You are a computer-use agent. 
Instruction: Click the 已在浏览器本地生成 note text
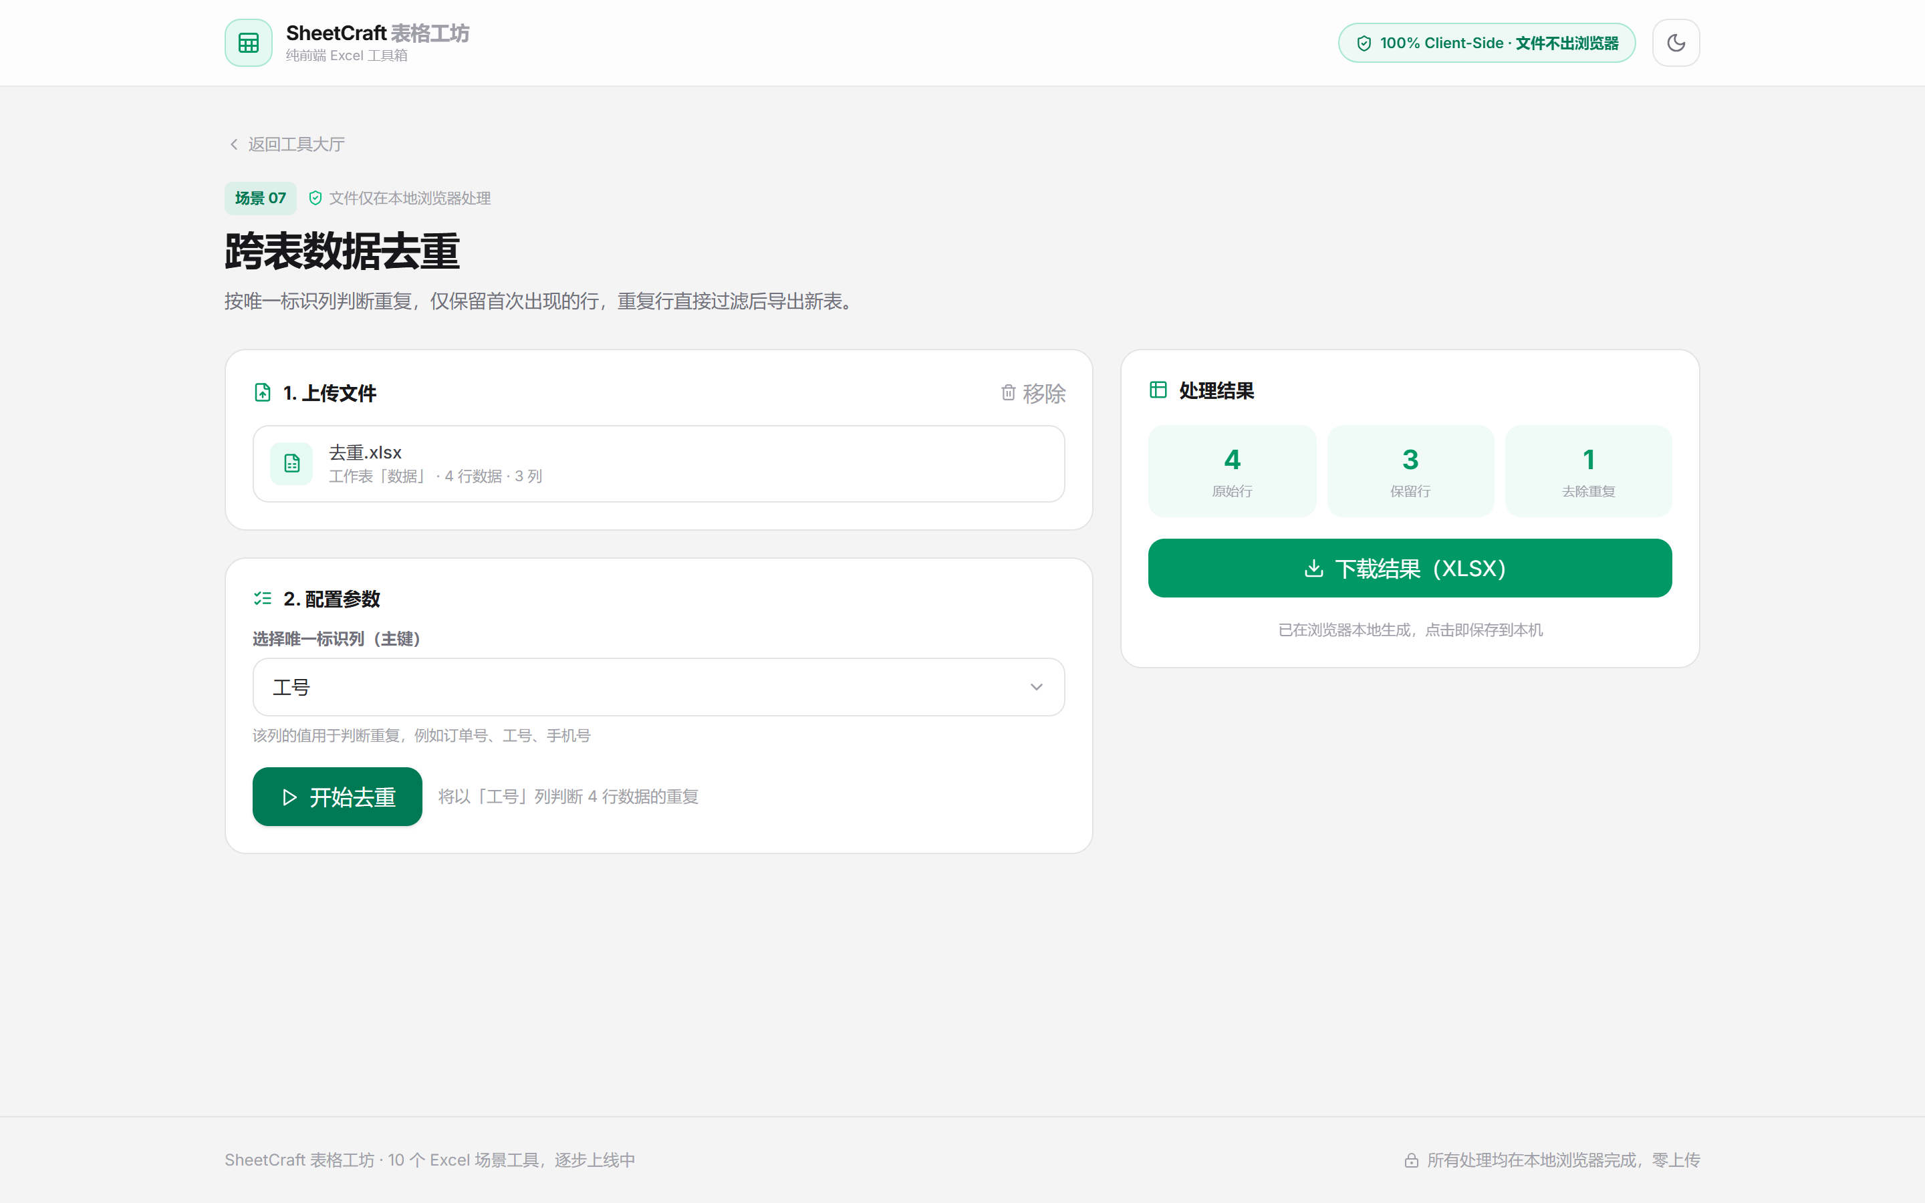coord(1410,630)
